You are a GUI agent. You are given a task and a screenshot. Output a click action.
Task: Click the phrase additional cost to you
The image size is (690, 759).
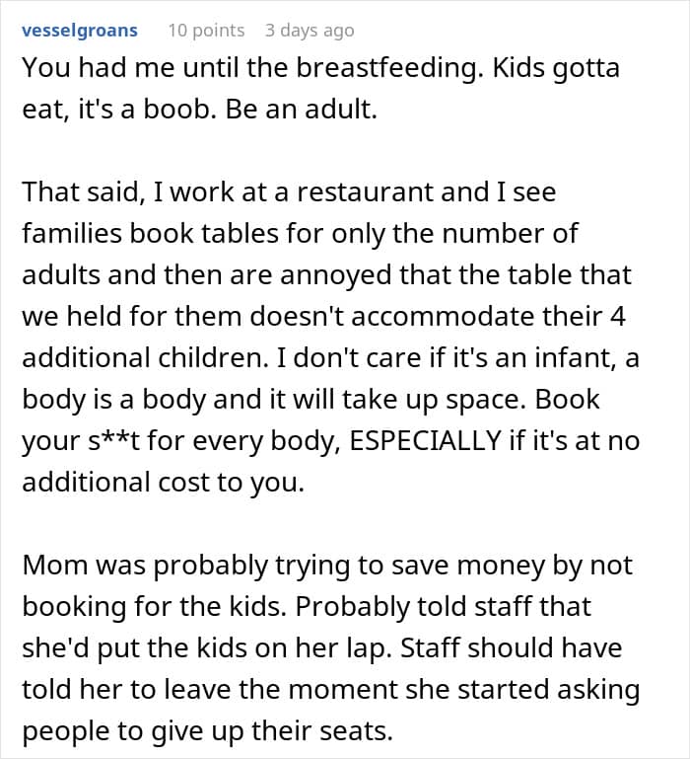(x=164, y=483)
